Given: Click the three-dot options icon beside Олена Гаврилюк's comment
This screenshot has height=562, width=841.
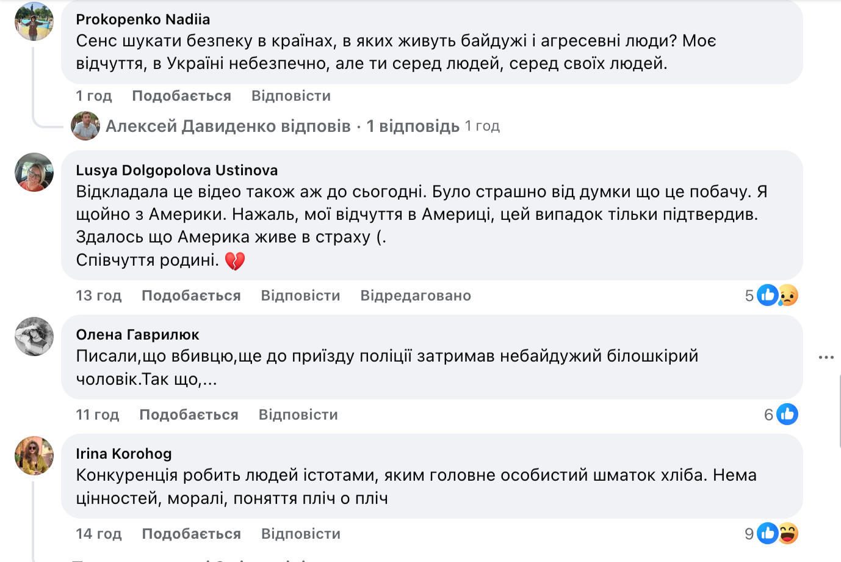Looking at the screenshot, I should [826, 357].
